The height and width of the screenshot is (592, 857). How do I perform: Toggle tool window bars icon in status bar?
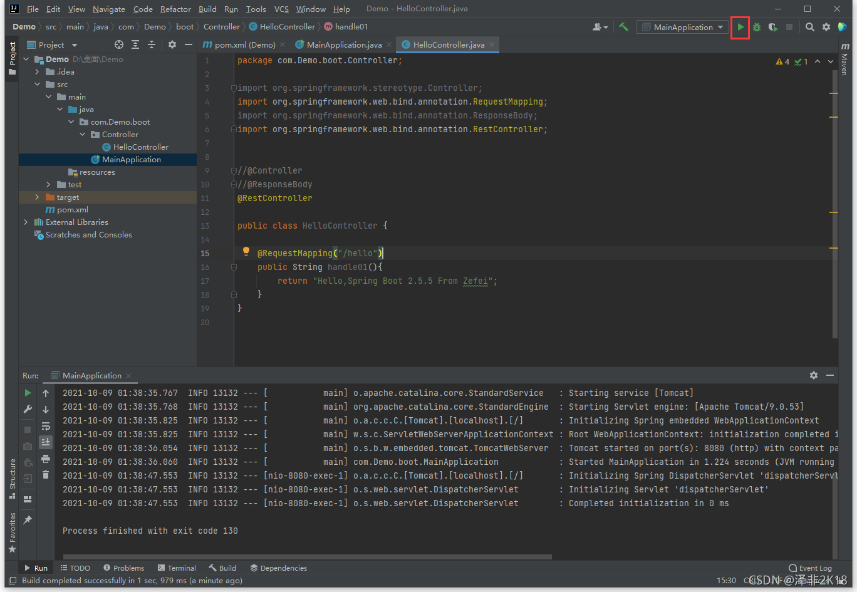[13, 581]
